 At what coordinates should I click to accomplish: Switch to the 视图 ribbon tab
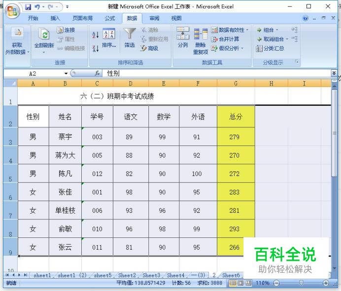tap(176, 18)
